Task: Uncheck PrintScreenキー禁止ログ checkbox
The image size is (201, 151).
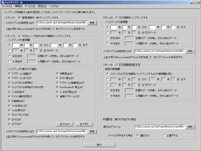Action: click(x=57, y=87)
